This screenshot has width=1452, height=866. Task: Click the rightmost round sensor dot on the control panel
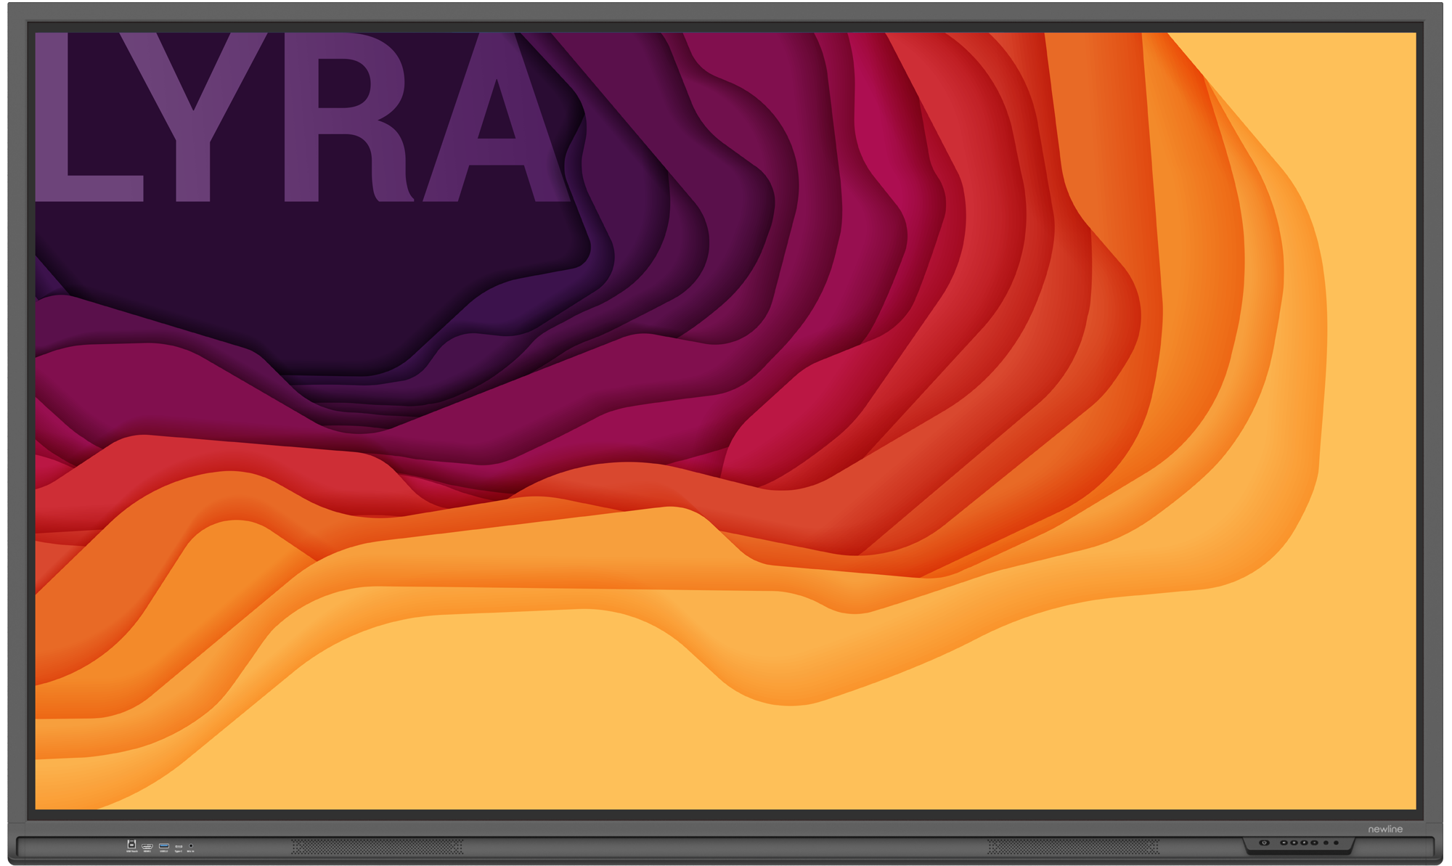click(x=1336, y=843)
